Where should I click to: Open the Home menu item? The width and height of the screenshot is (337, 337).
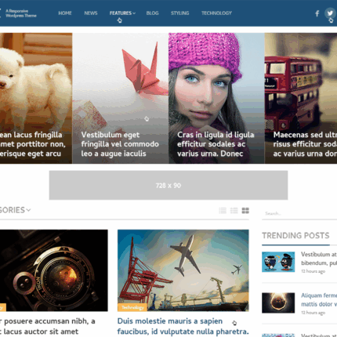[x=65, y=13]
